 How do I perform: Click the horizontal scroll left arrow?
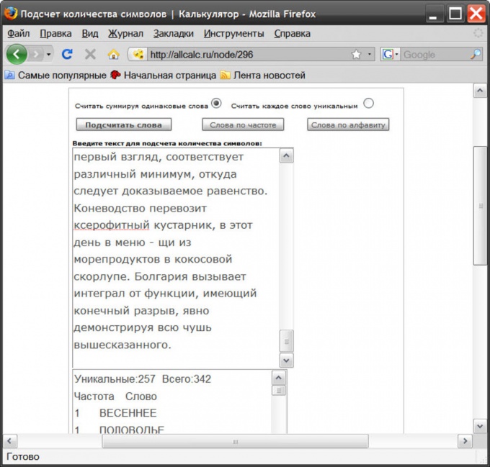coord(9,441)
